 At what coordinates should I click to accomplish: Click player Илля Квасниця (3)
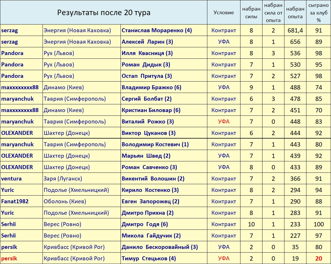[x=147, y=53]
